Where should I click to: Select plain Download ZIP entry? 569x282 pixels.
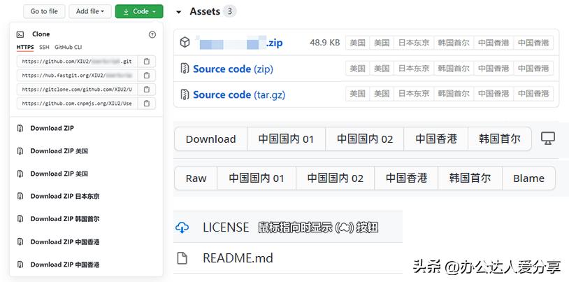52,128
